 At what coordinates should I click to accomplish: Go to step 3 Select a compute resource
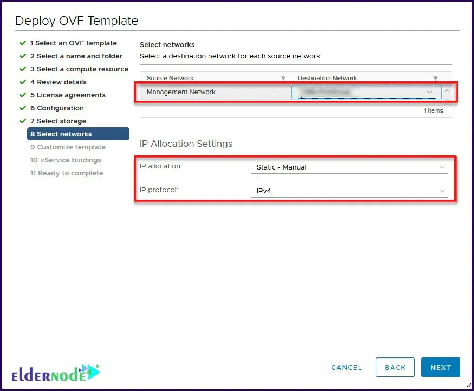tap(79, 69)
